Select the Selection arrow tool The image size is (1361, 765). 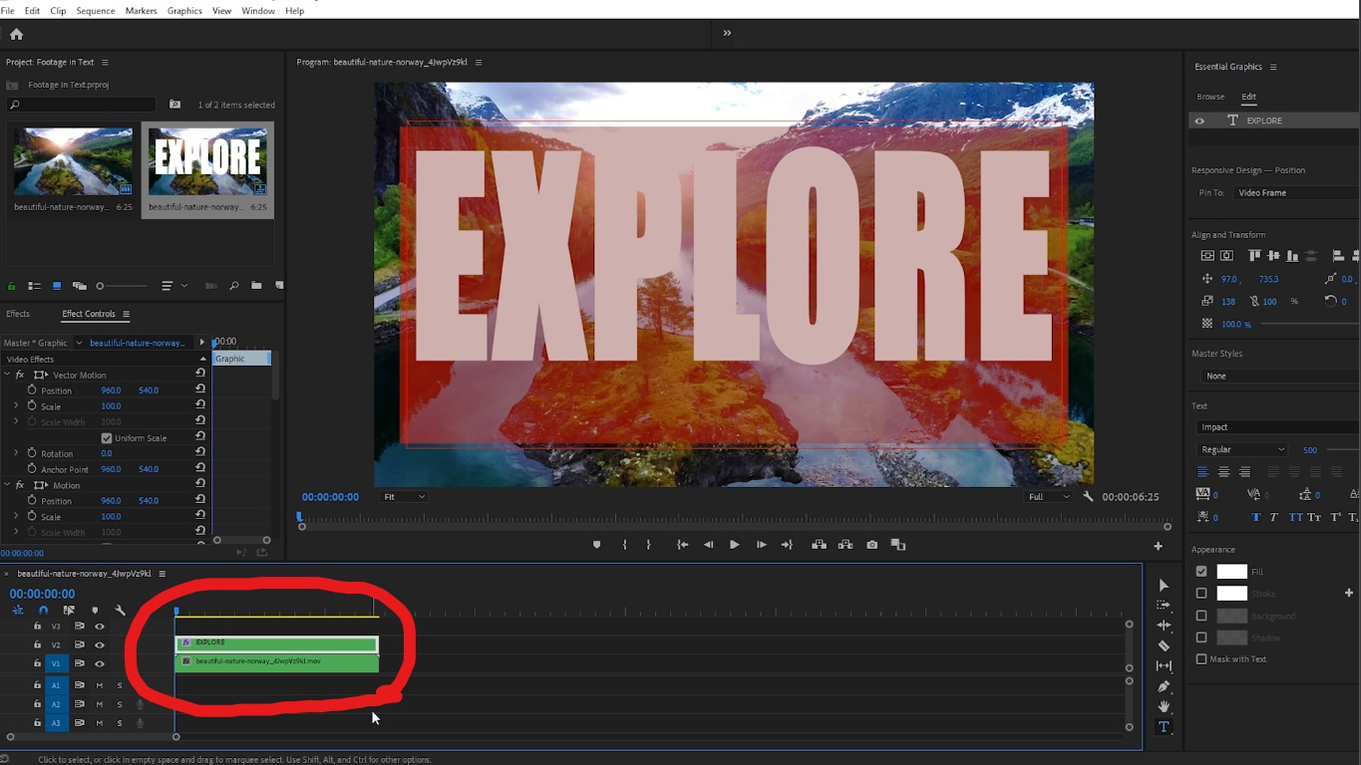[x=1164, y=585]
